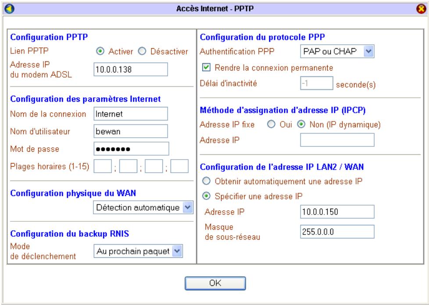Click the Nom de la connexion field

click(x=131, y=114)
